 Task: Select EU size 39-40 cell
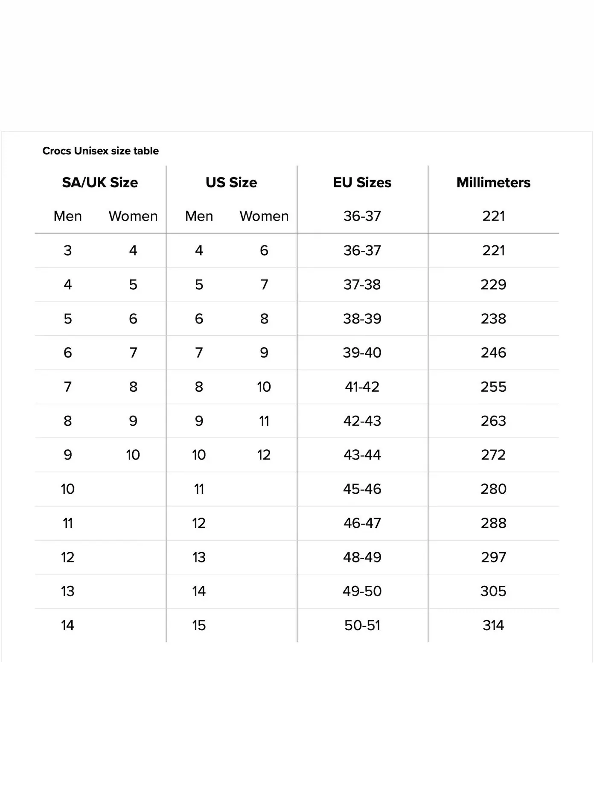(362, 353)
